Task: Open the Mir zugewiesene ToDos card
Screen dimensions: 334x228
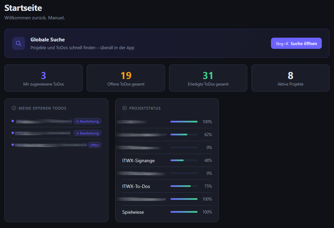Action: 43,78
